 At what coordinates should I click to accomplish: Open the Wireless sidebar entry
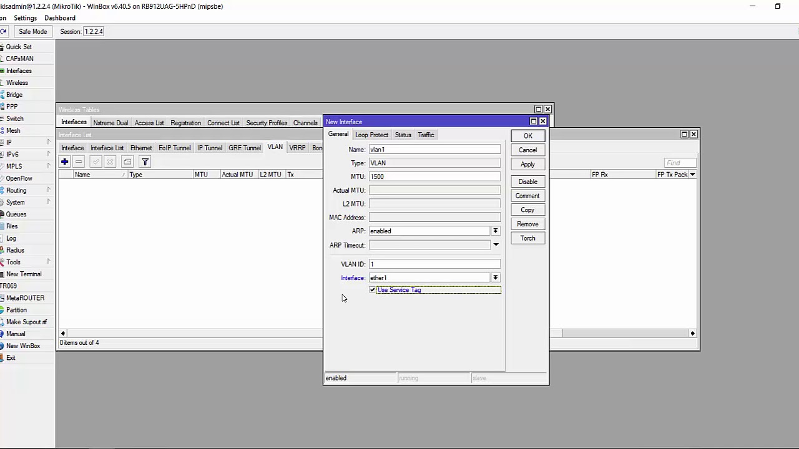tap(17, 82)
